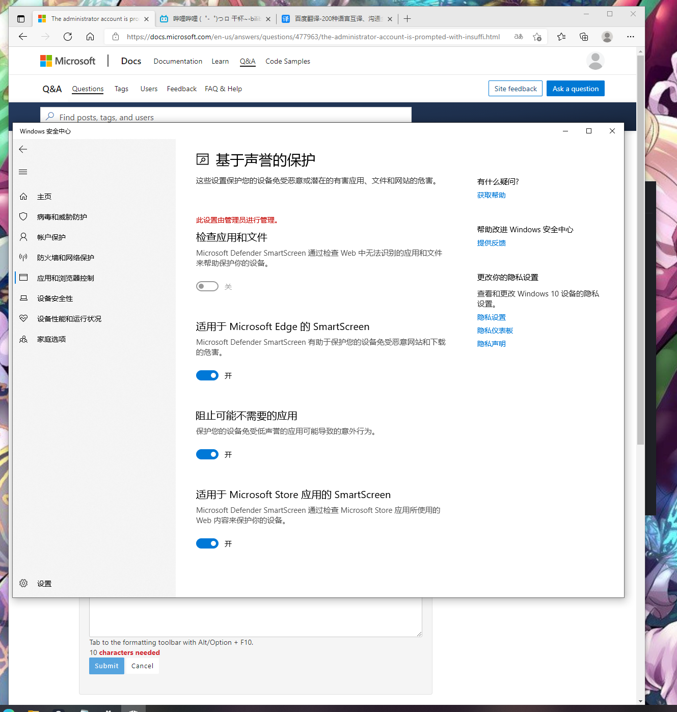Viewport: 677px width, 712px height.
Task: Click the antenna icon for 防火墙和网络保护
Action: point(23,258)
